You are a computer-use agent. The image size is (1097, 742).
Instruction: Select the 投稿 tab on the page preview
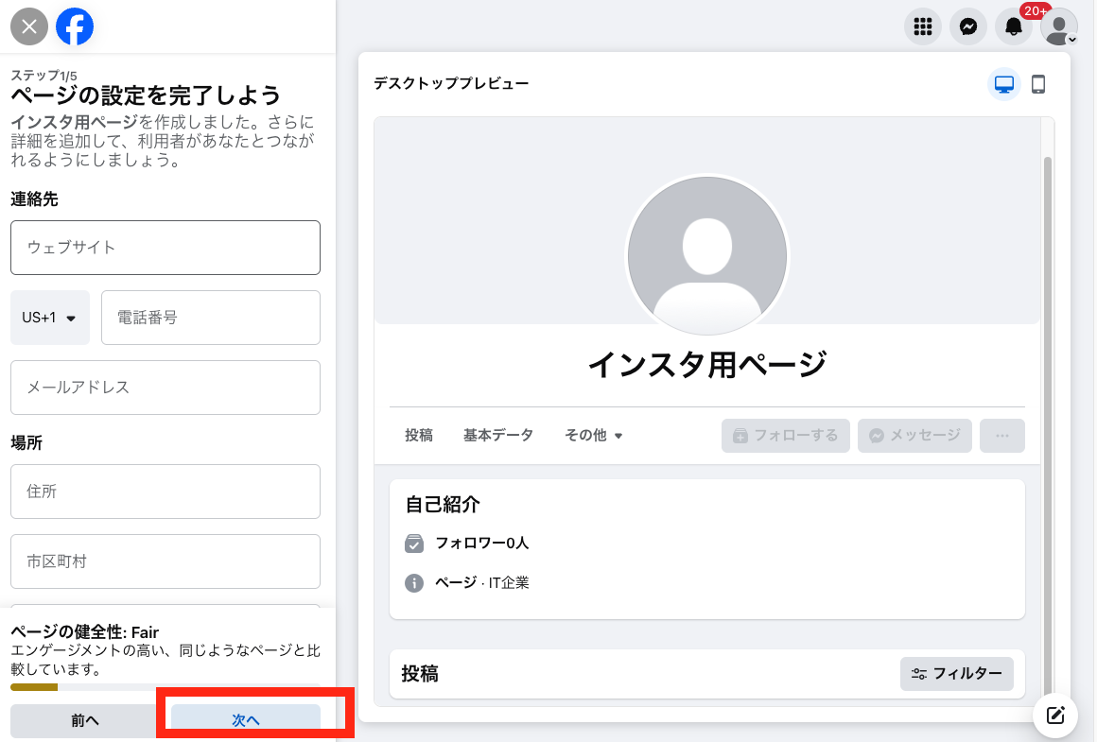click(x=419, y=435)
